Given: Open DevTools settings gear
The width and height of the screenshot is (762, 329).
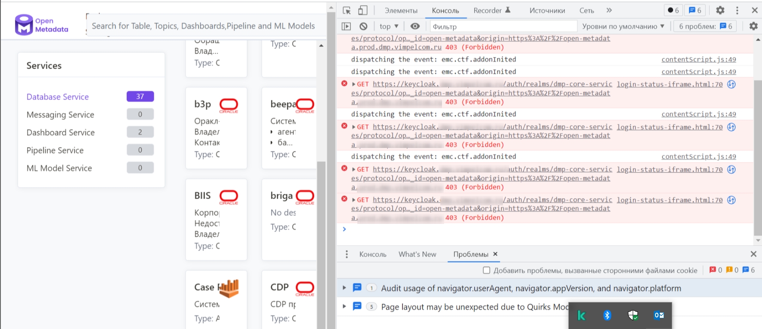Looking at the screenshot, I should tap(720, 10).
